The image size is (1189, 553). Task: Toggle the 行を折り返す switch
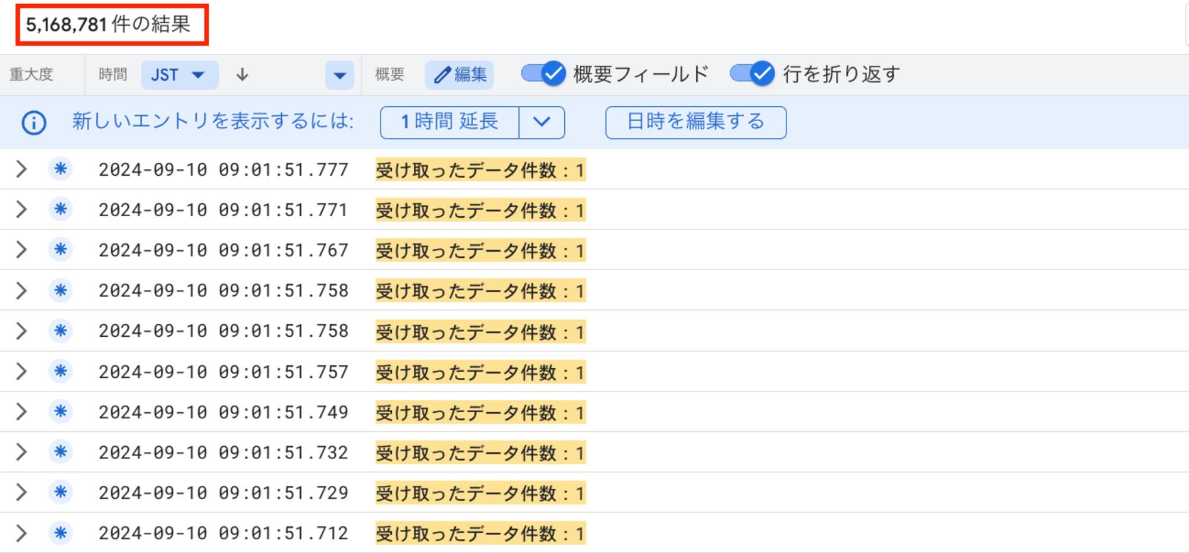click(753, 74)
